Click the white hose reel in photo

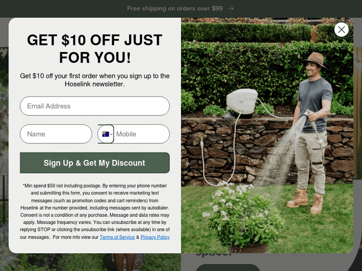tap(242, 102)
